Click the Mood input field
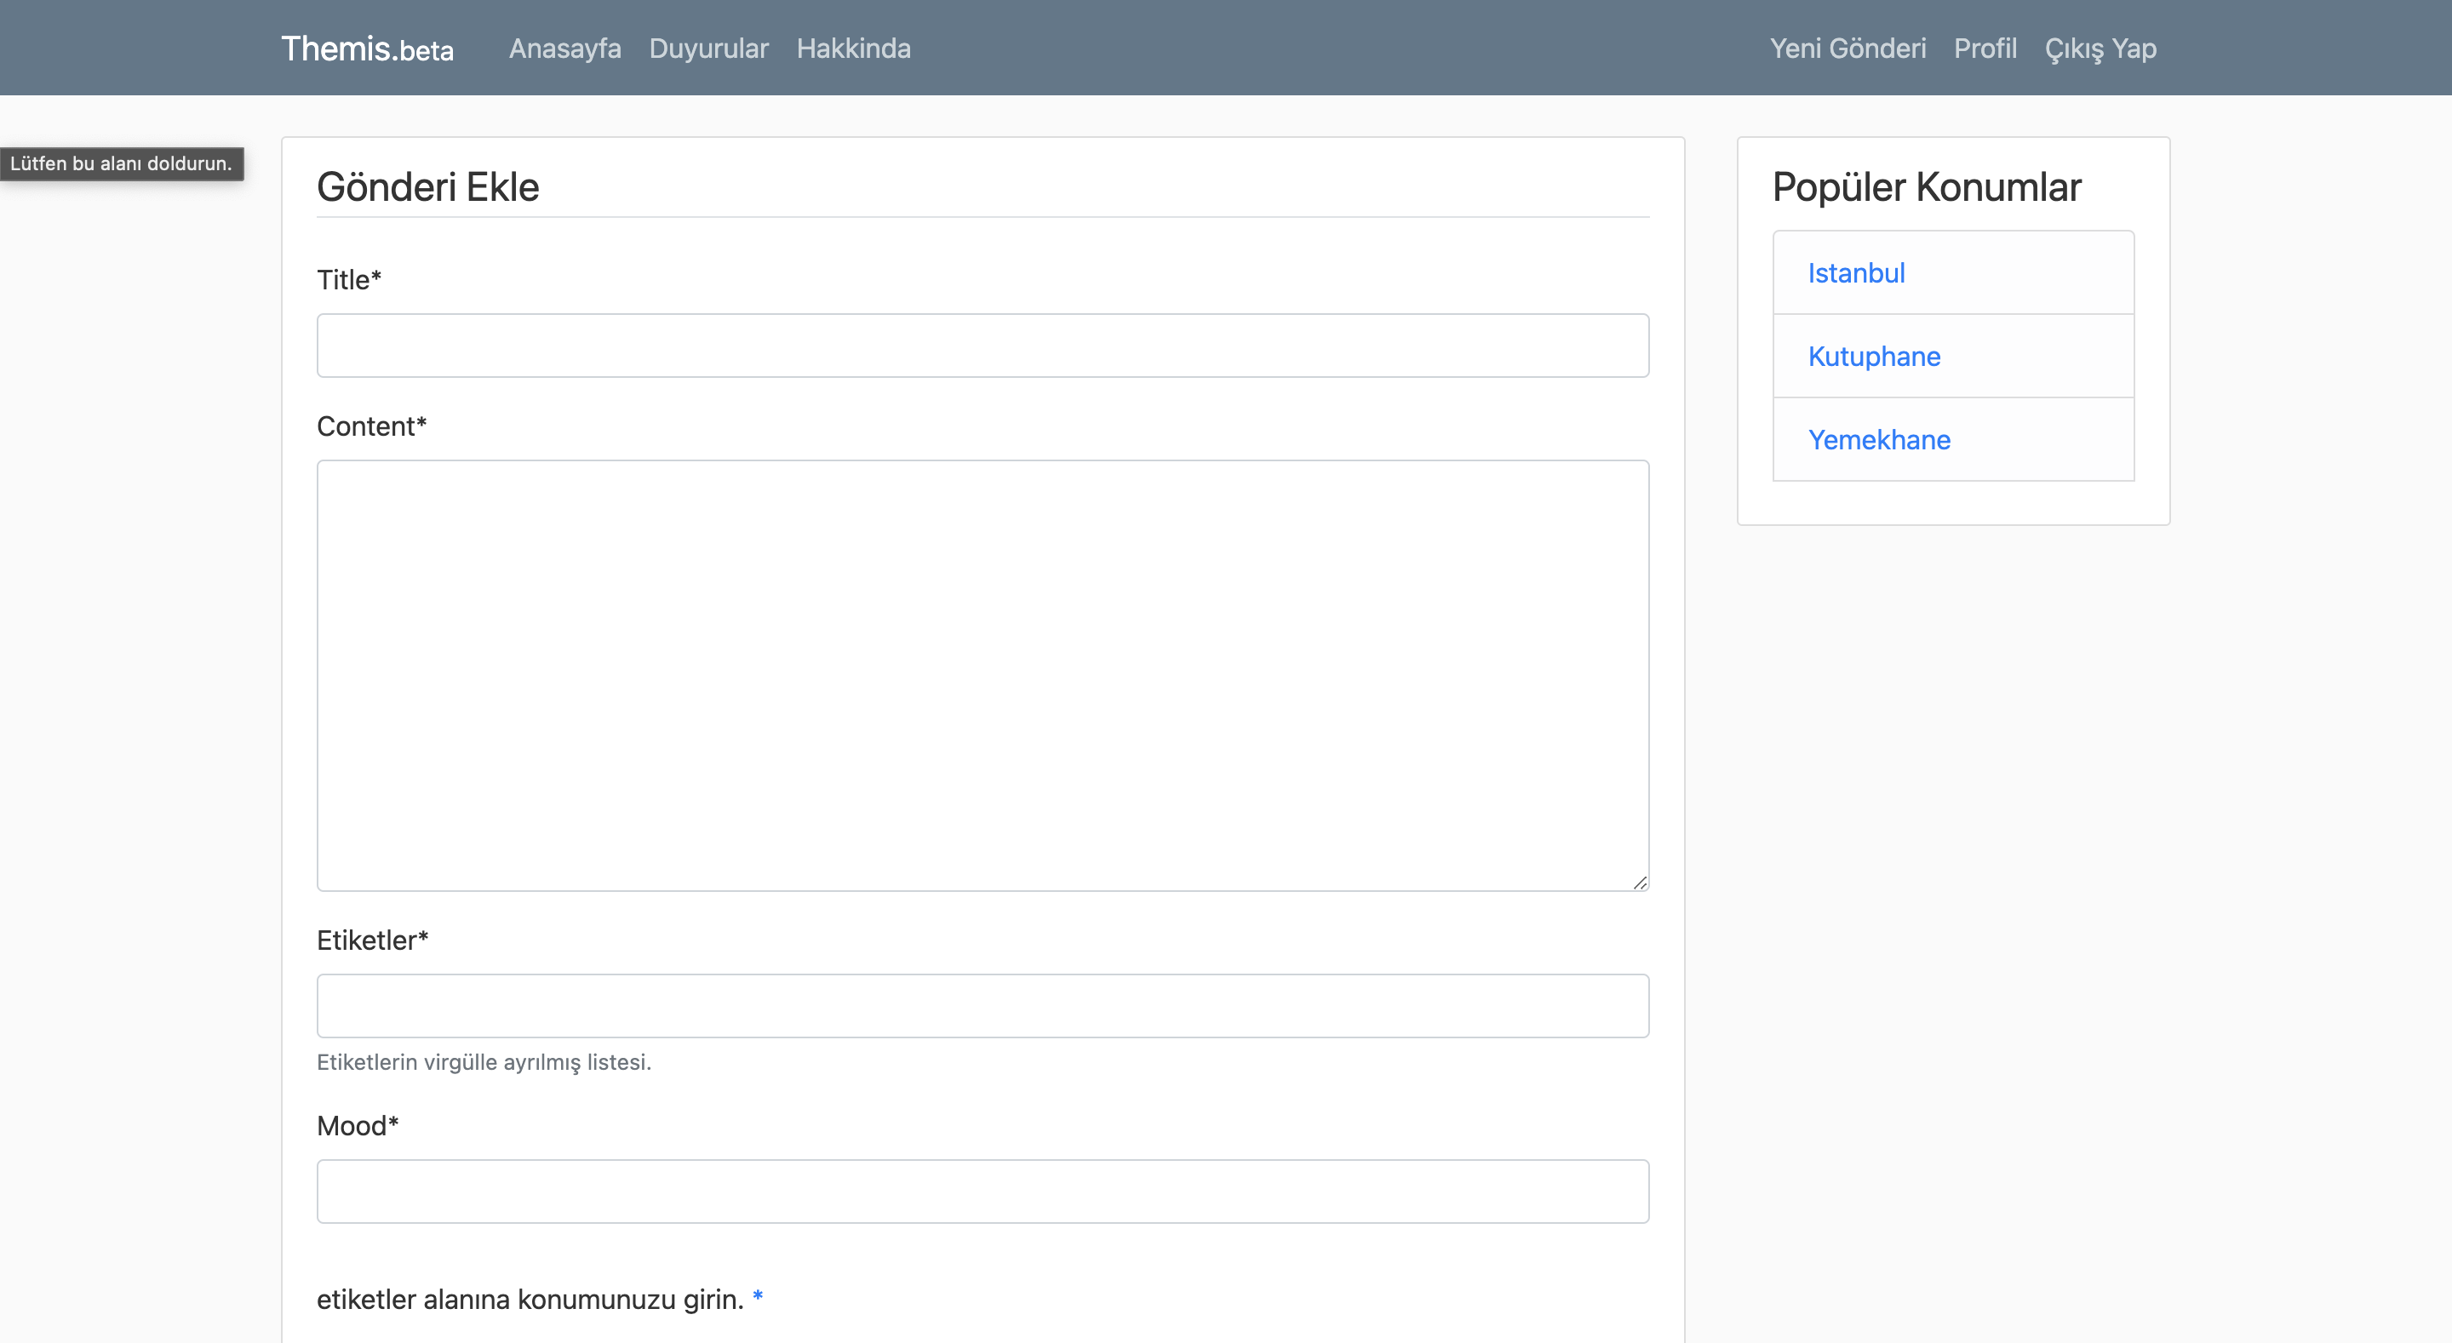2452x1343 pixels. tap(983, 1191)
